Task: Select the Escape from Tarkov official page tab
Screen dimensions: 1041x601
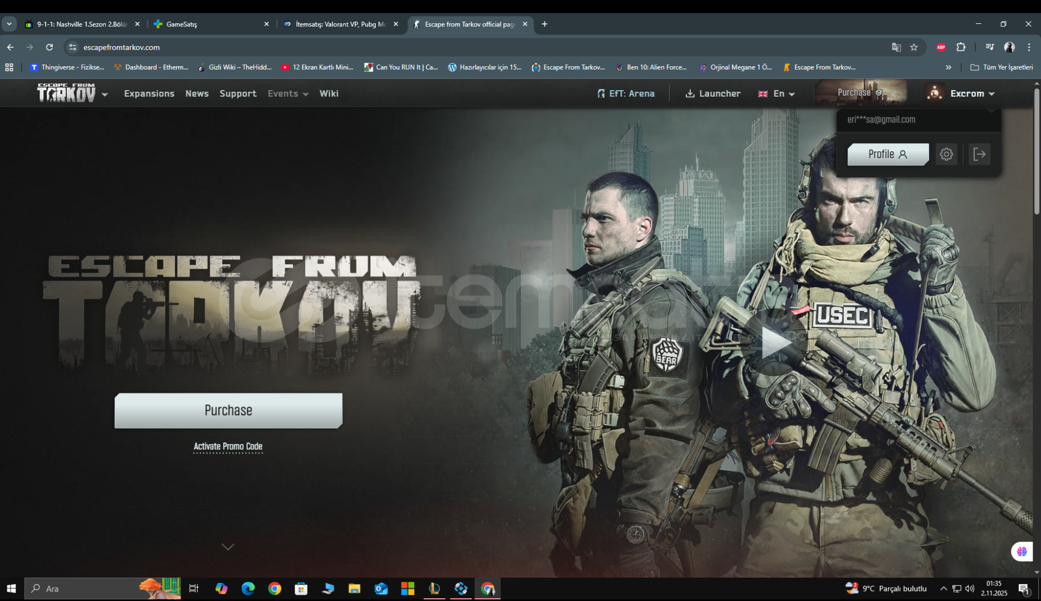Action: coord(470,24)
